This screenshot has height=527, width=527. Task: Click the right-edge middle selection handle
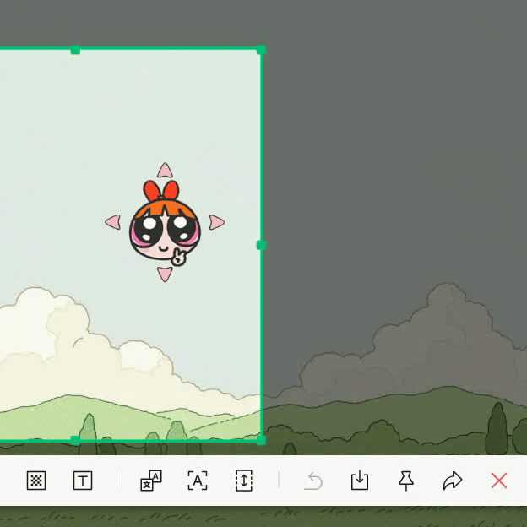point(261,245)
